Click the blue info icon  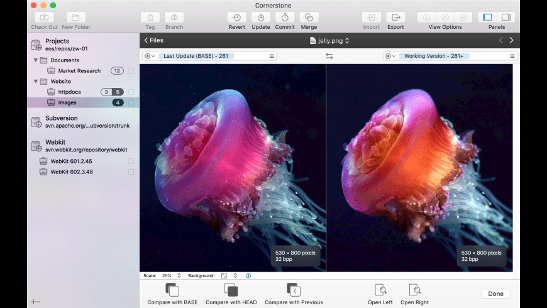pos(248,275)
